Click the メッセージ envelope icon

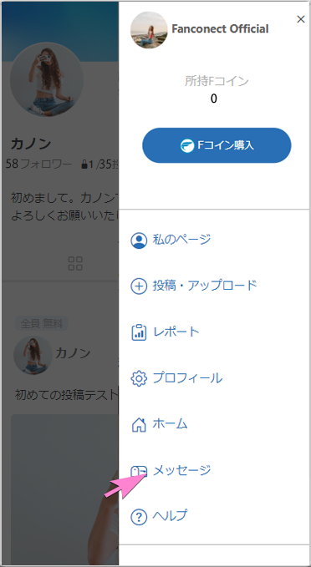pos(139,471)
